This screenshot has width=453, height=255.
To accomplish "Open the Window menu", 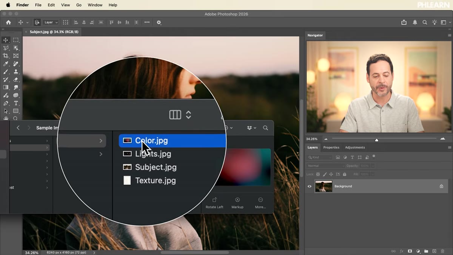I will (x=95, y=5).
